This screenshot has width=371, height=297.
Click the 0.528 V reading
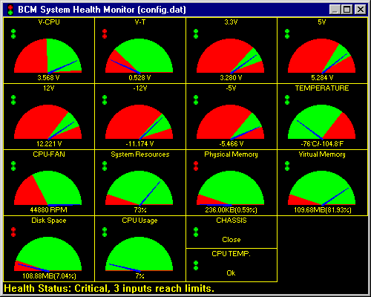click(x=139, y=78)
